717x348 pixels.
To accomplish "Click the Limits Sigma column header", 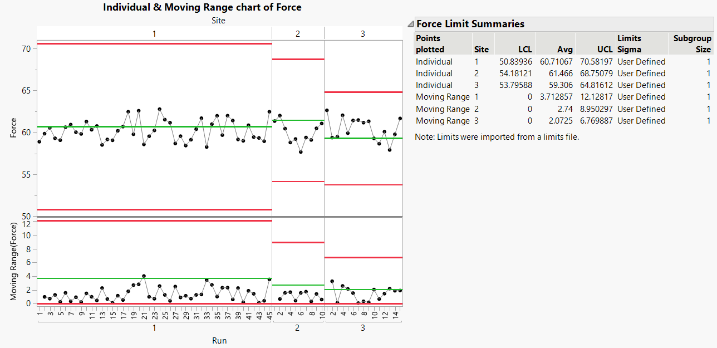I will coord(629,43).
